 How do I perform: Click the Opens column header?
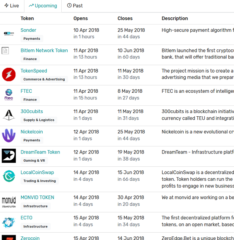pos(81,18)
